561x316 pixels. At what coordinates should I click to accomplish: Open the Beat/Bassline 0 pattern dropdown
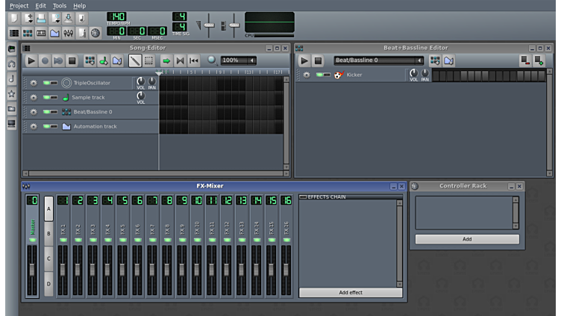pyautogui.click(x=420, y=61)
